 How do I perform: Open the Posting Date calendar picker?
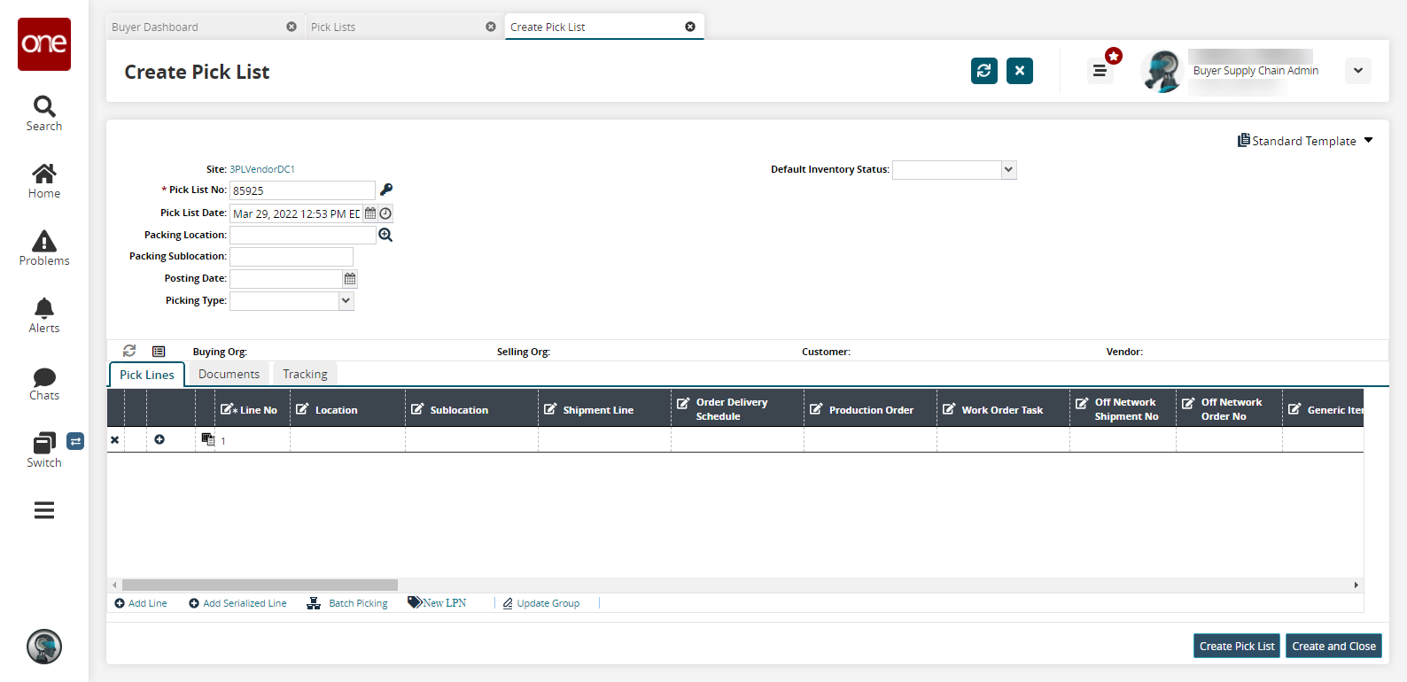tap(350, 279)
